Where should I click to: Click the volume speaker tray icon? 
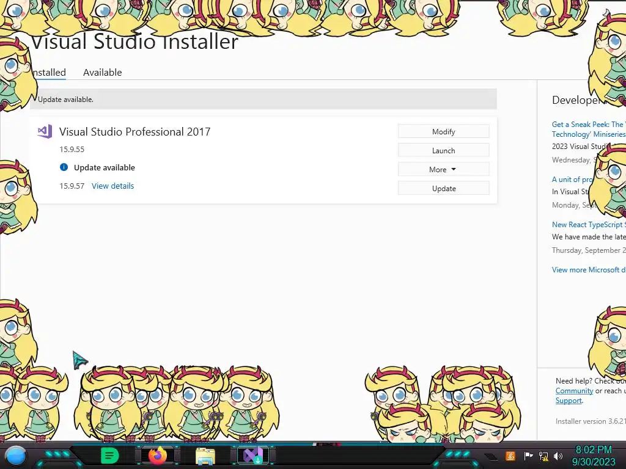(558, 456)
